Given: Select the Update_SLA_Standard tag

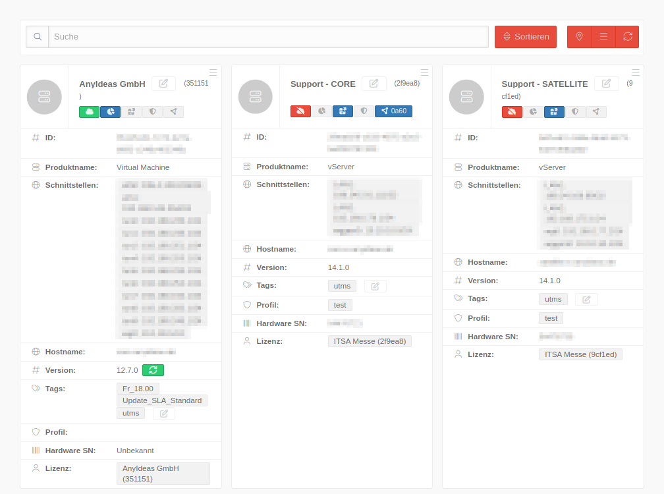Looking at the screenshot, I should pyautogui.click(x=162, y=400).
